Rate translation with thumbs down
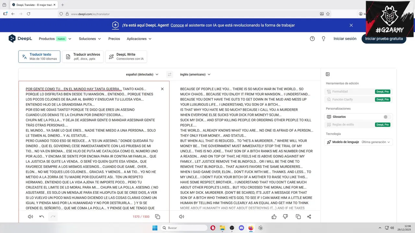The width and height of the screenshot is (415, 233). (285, 216)
